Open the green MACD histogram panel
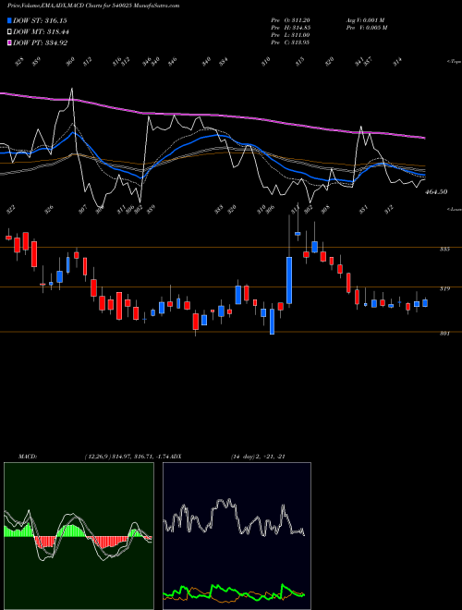Image resolution: width=462 pixels, height=610 pixels. coord(79,536)
